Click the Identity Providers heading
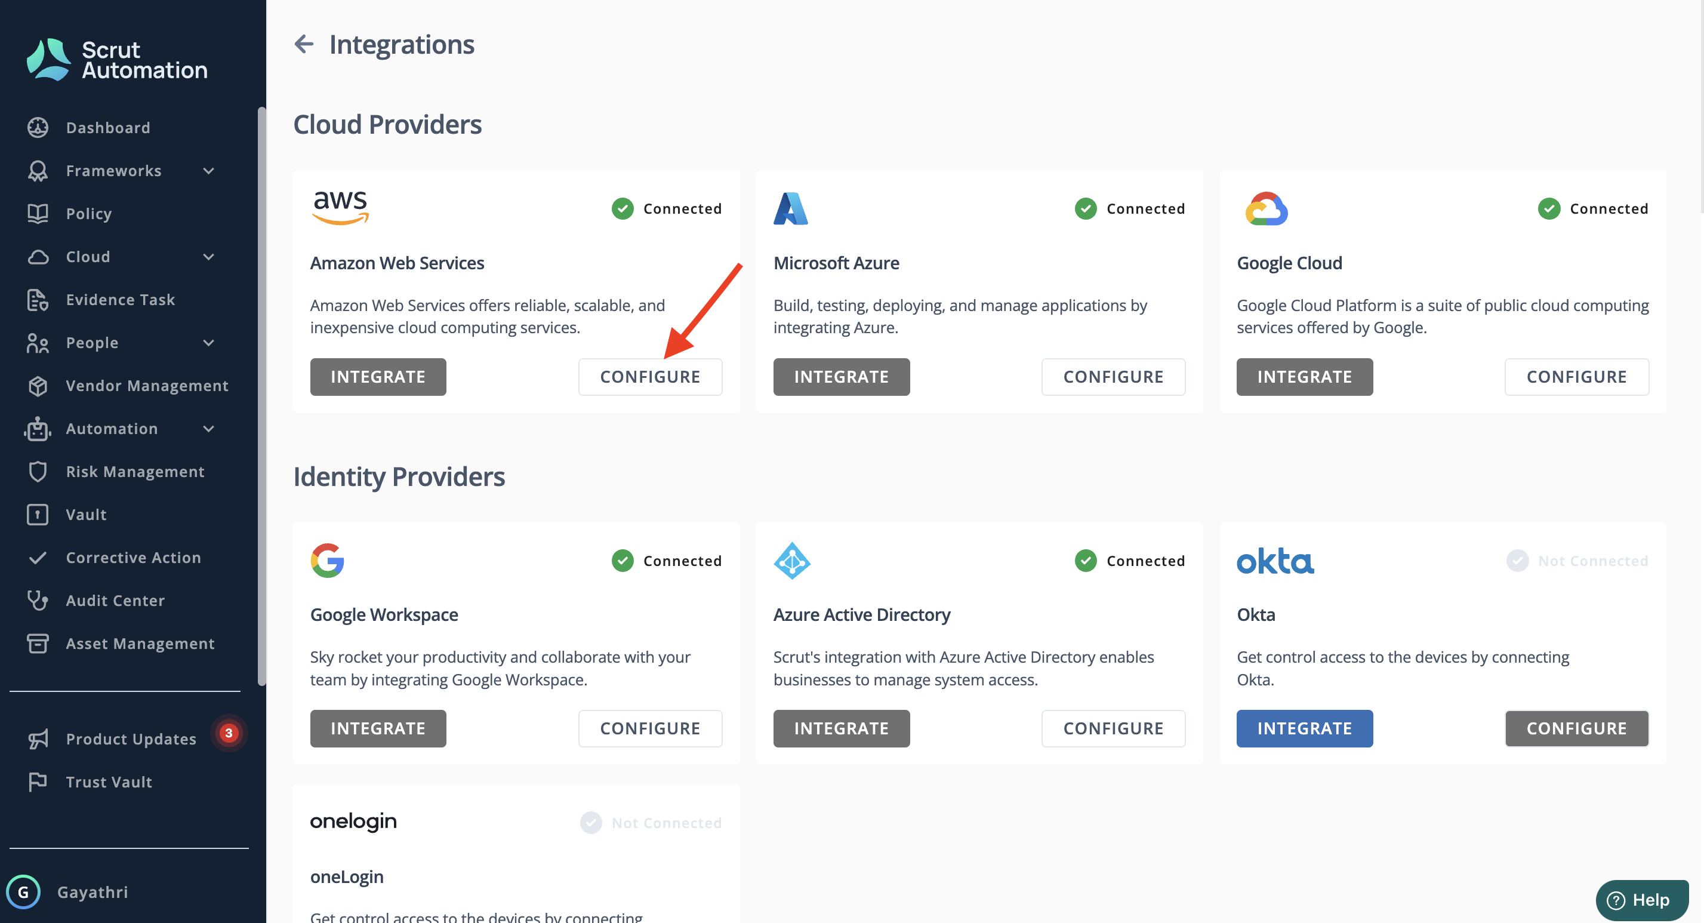The height and width of the screenshot is (923, 1704). click(x=399, y=476)
